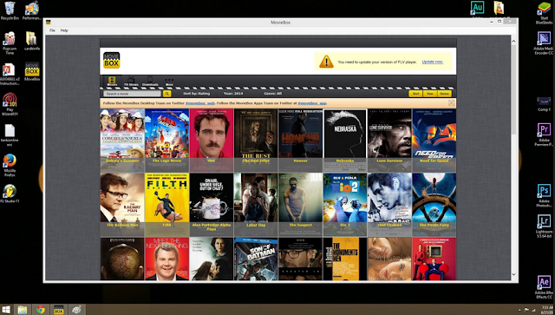Open the Year filter dropdown button
The image size is (555, 315).
point(430,94)
